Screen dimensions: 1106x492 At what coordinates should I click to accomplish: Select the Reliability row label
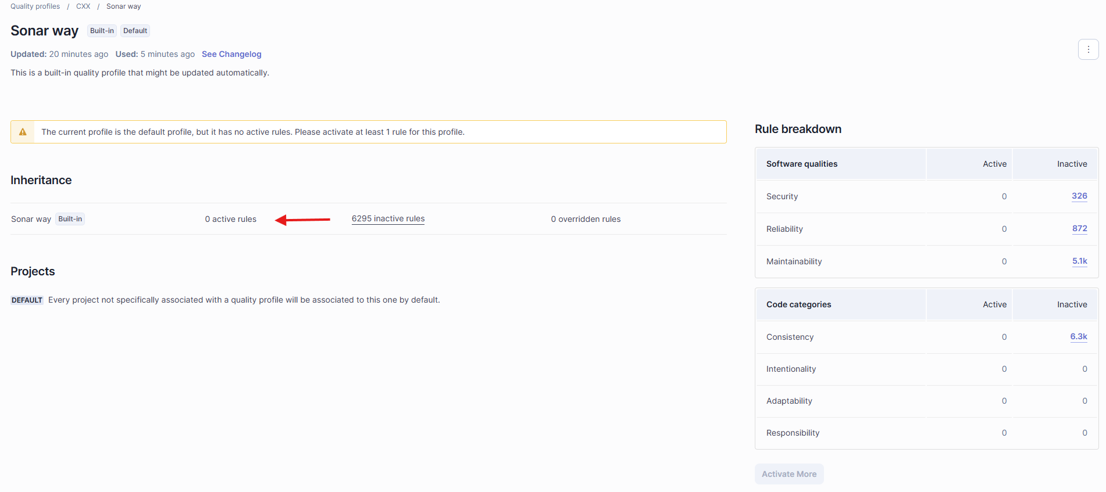[784, 229]
